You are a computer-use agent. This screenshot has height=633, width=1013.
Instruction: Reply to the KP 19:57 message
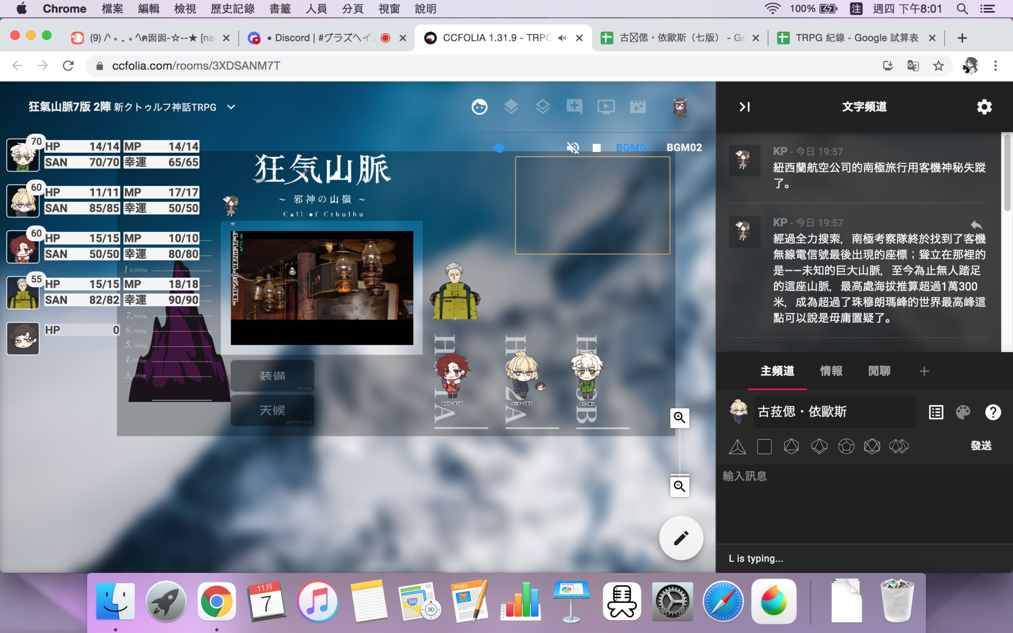[x=976, y=225]
